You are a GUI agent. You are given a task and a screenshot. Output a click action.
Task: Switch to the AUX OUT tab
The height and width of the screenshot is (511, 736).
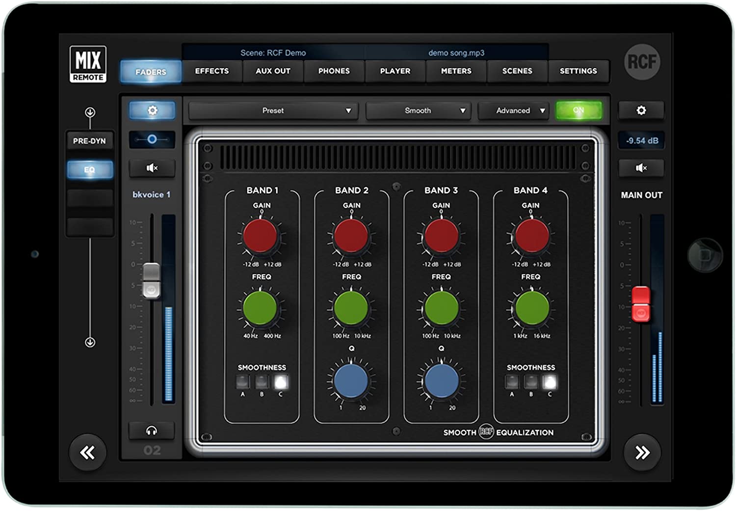273,71
